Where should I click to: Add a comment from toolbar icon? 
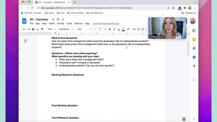tap(138, 29)
